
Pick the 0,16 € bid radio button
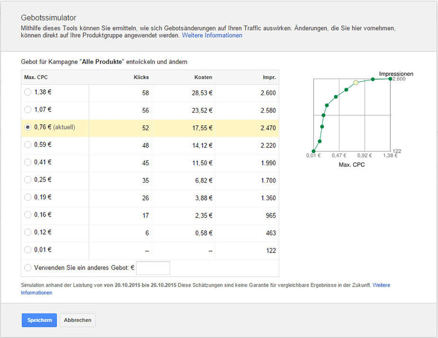[28, 215]
